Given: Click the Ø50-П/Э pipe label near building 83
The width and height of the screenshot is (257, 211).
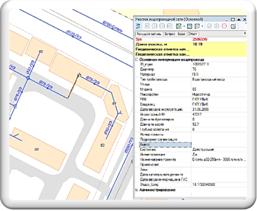Looking at the screenshot, I should (108, 127).
